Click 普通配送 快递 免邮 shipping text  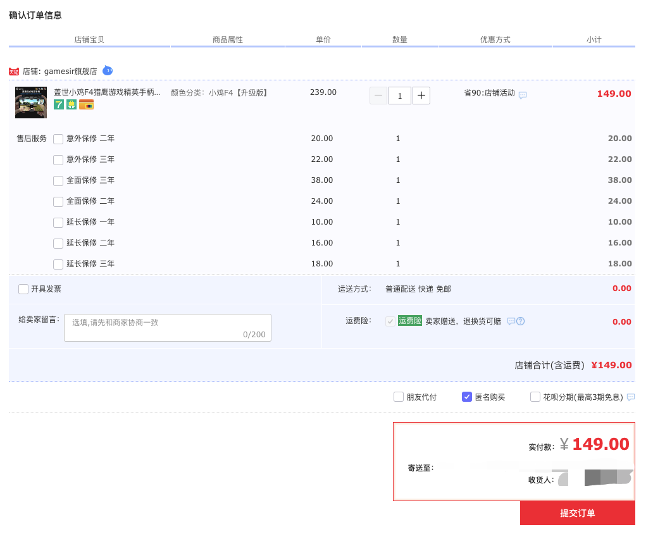[x=418, y=289]
